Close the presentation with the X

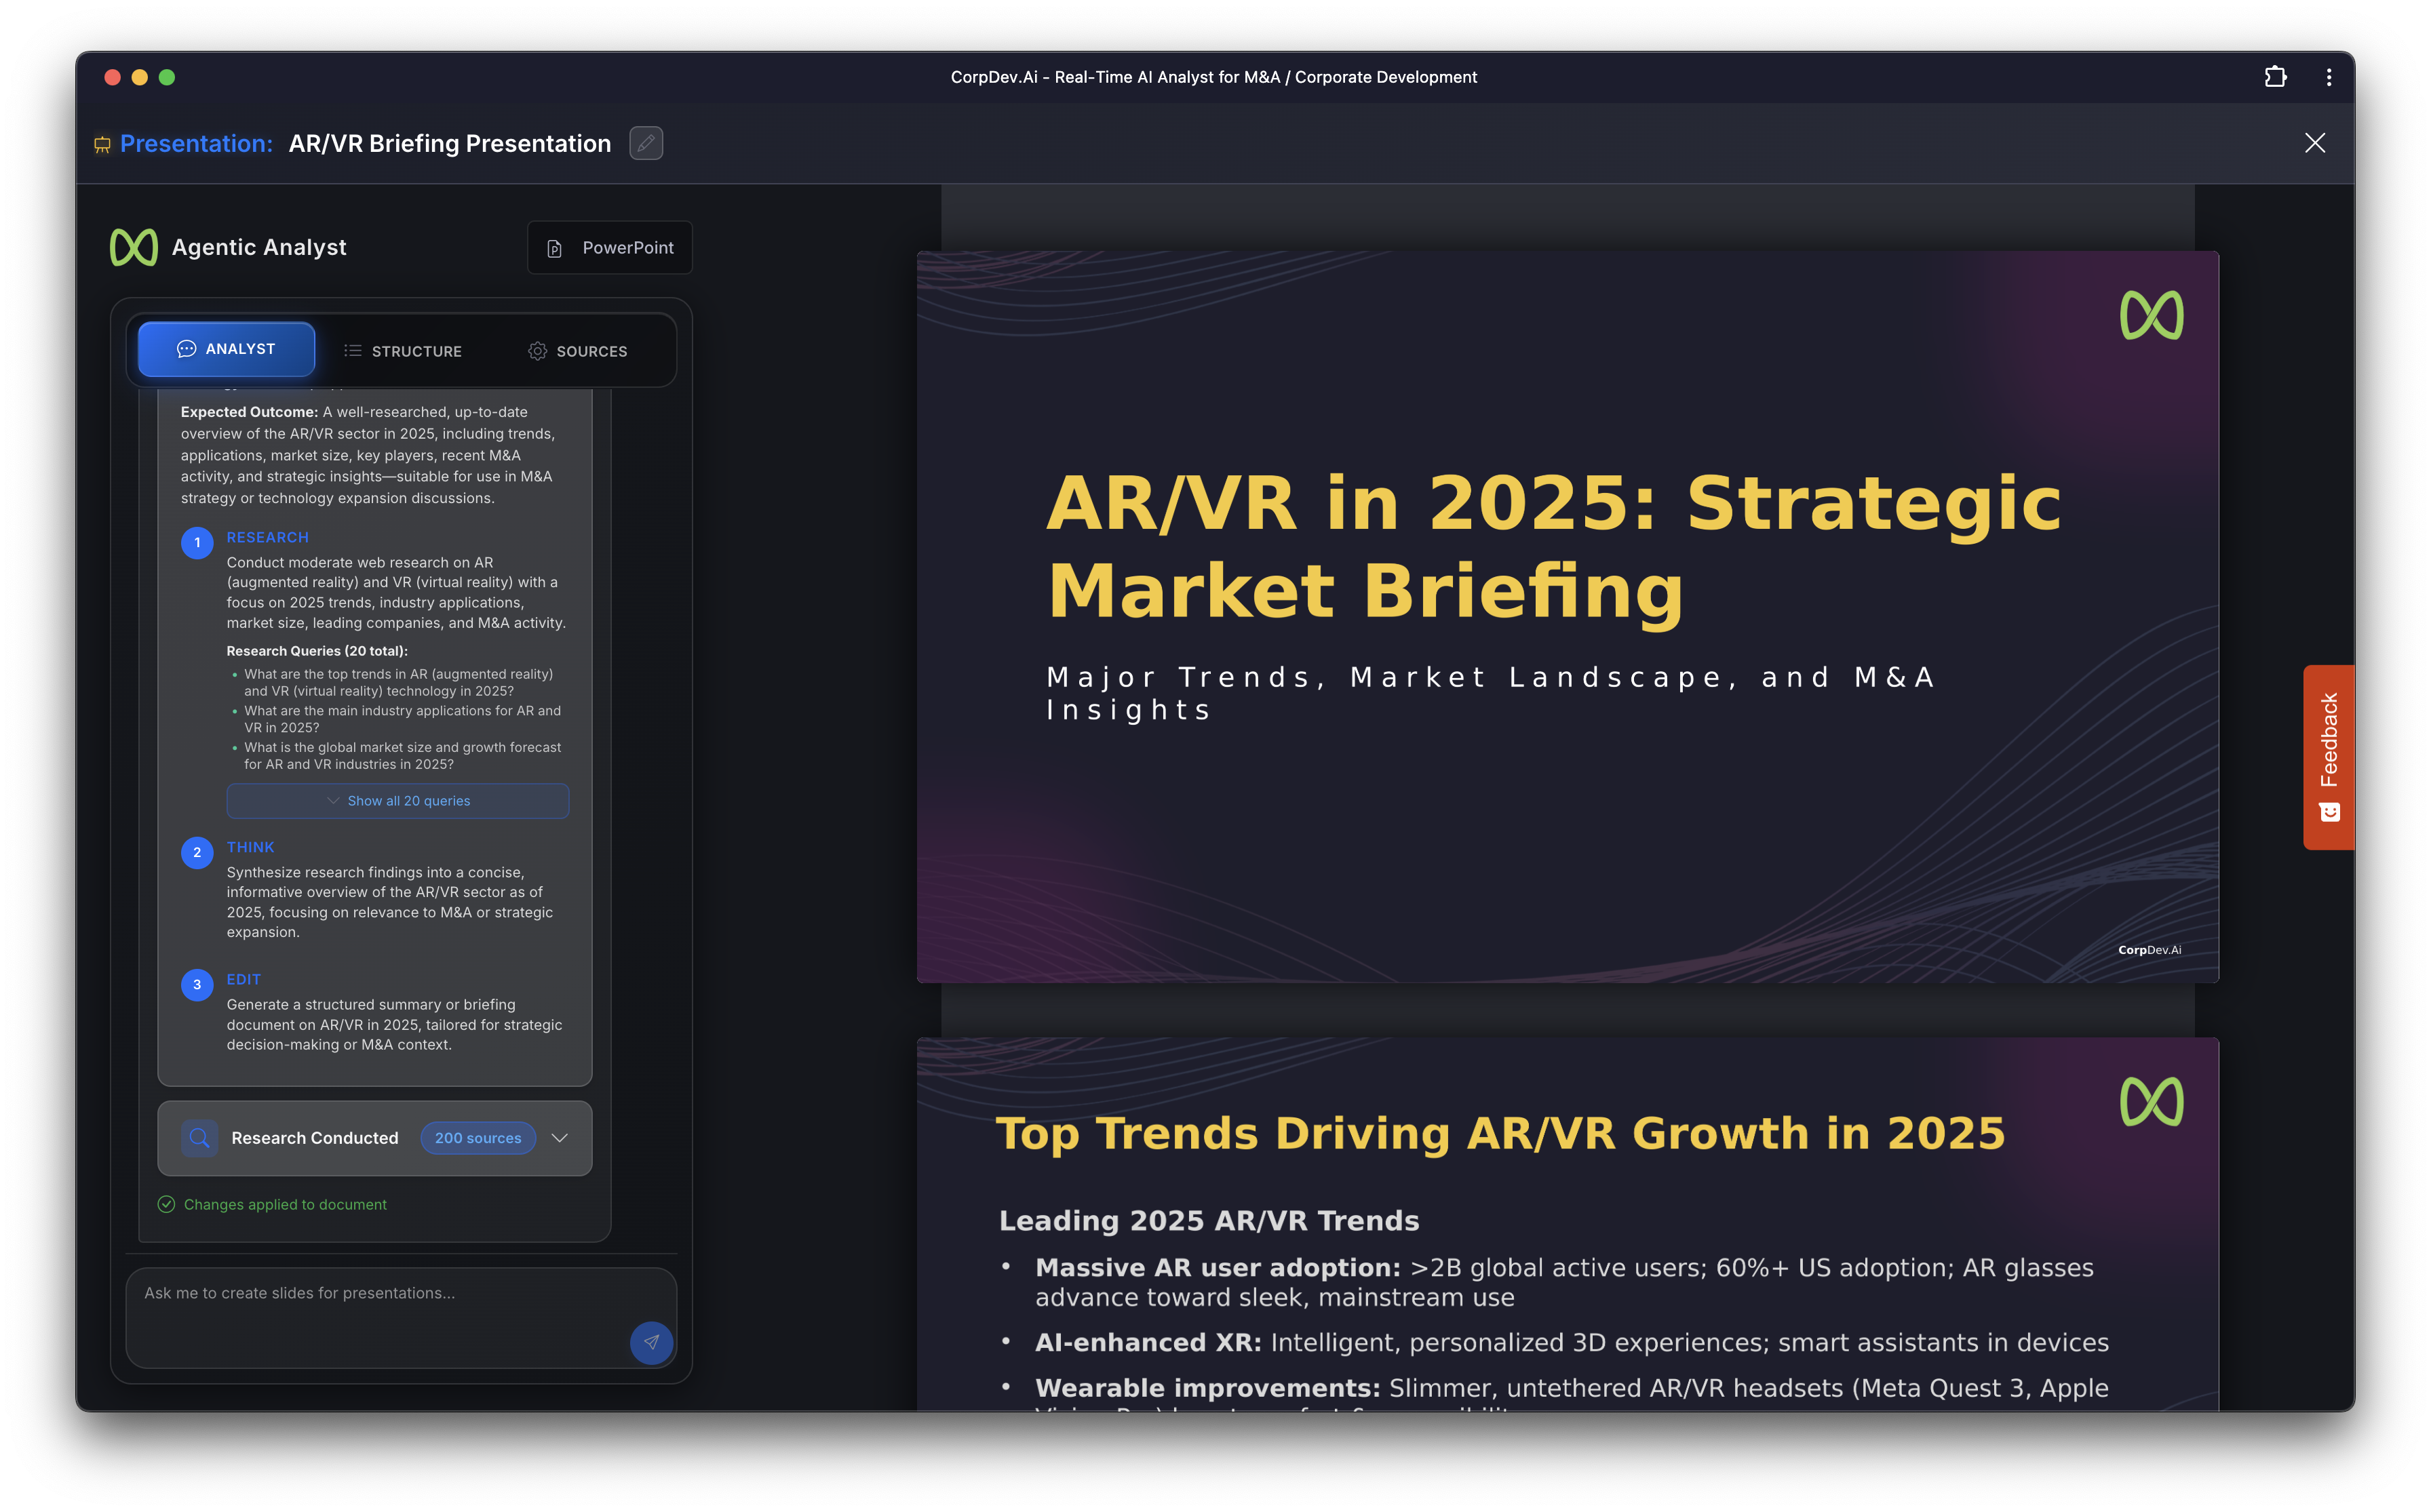click(2314, 143)
